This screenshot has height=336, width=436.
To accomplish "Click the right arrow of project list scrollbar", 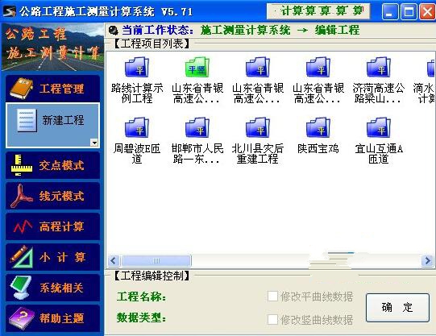I will click(x=427, y=261).
